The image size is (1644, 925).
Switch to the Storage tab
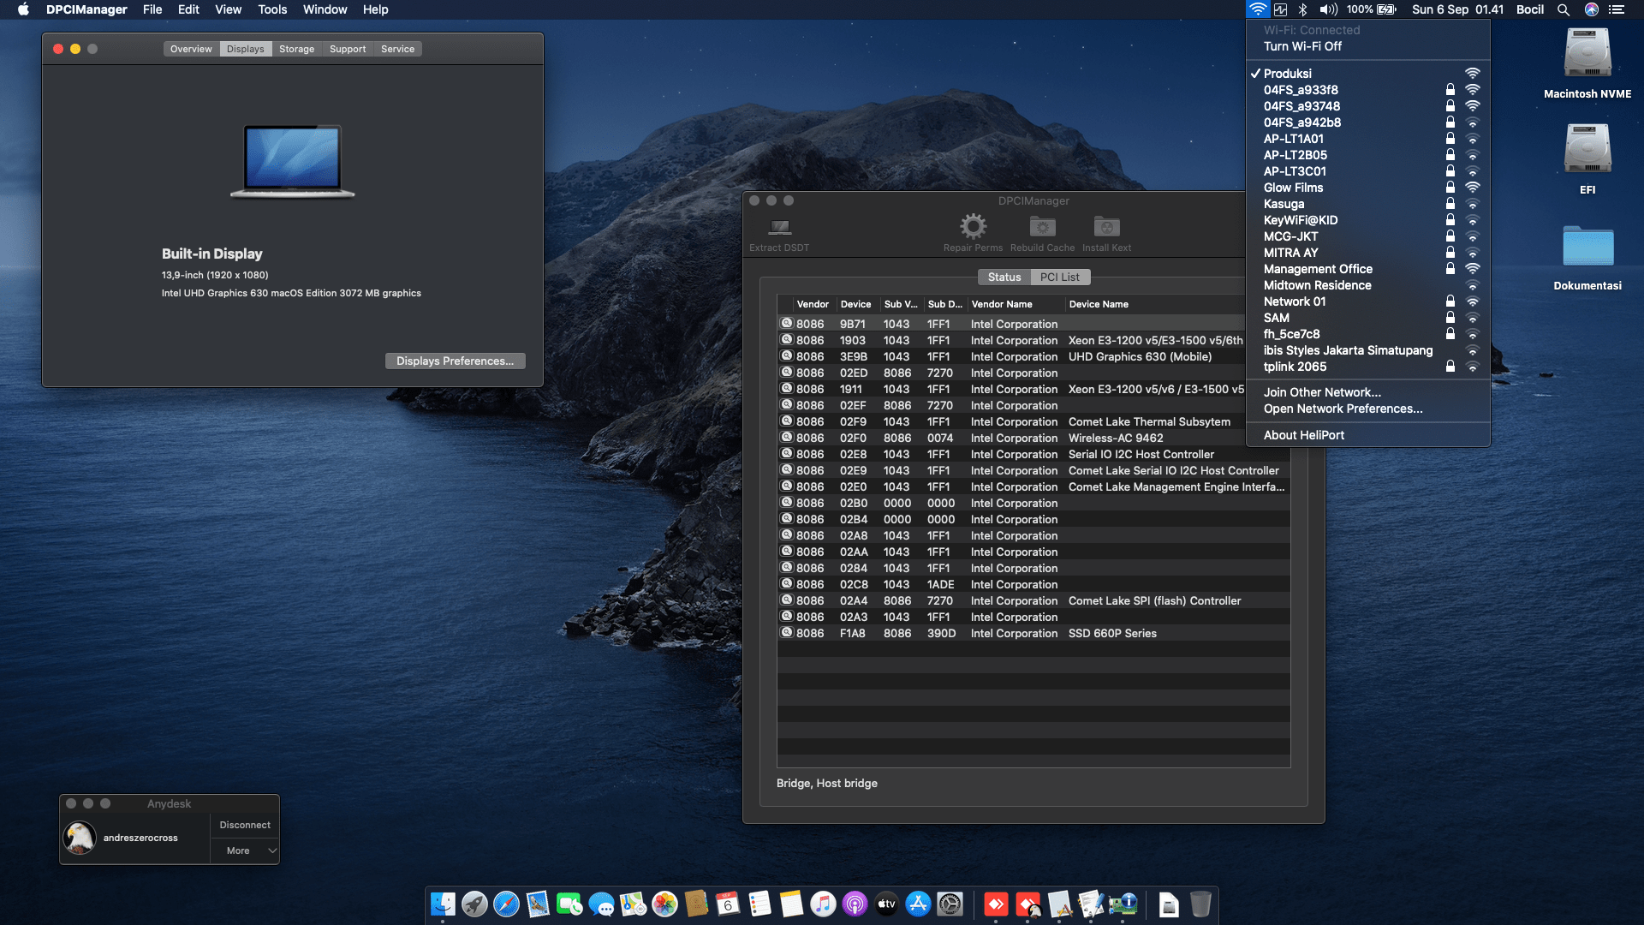tap(296, 49)
